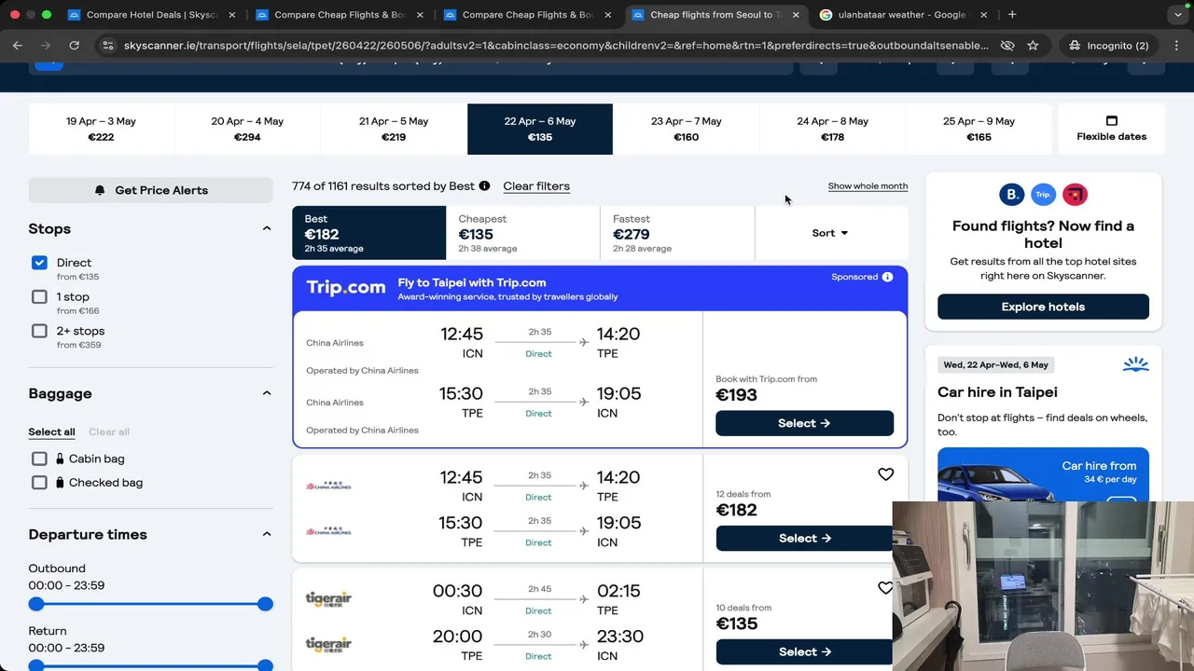Open a new browser tab
The height and width of the screenshot is (671, 1194).
1012,15
